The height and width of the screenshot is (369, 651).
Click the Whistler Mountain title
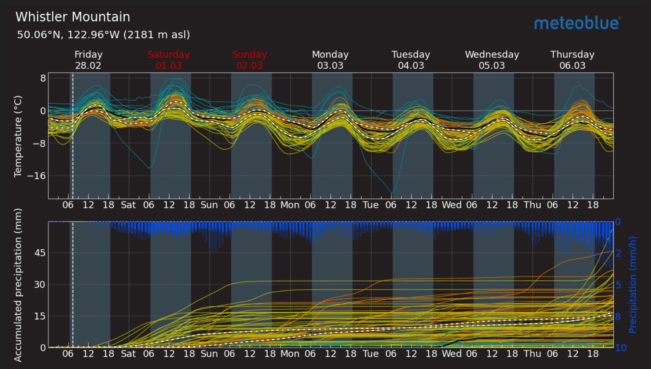pos(73,17)
